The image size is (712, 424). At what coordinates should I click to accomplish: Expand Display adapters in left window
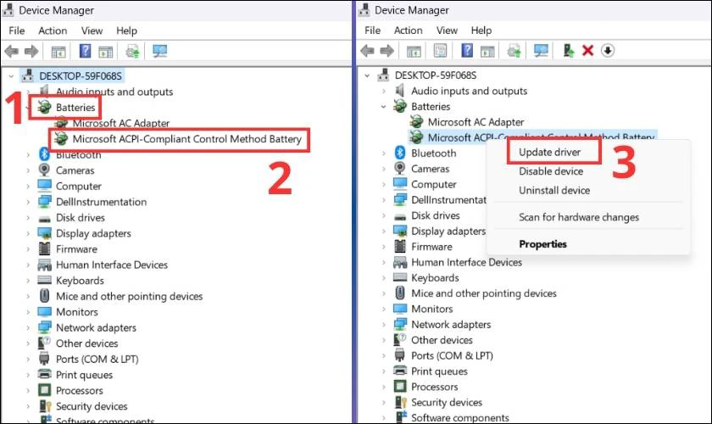[x=29, y=233]
